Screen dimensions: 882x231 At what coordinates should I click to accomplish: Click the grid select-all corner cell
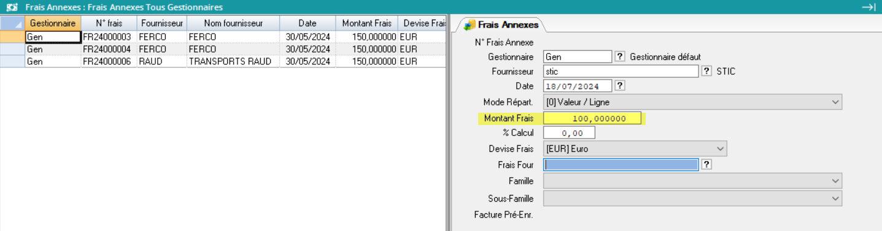coord(12,23)
